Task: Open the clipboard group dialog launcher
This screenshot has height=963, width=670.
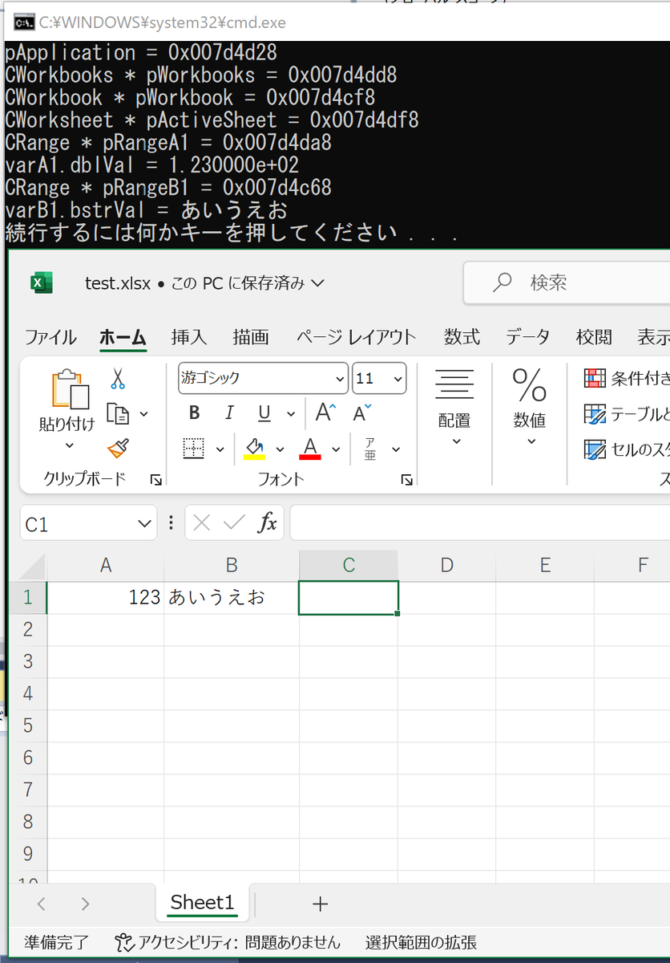Action: (x=156, y=480)
